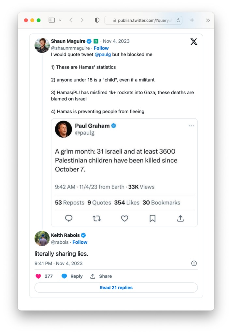232x334 pixels.
Task: Open a new tab with the plus button
Action: pyautogui.click(x=192, y=20)
